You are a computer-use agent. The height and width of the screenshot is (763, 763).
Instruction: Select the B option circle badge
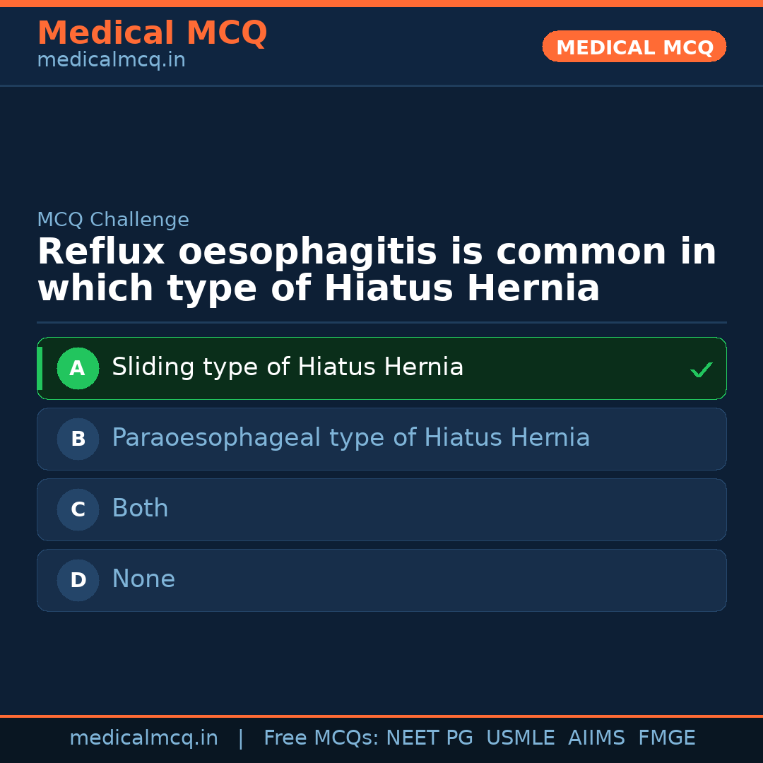pos(78,439)
